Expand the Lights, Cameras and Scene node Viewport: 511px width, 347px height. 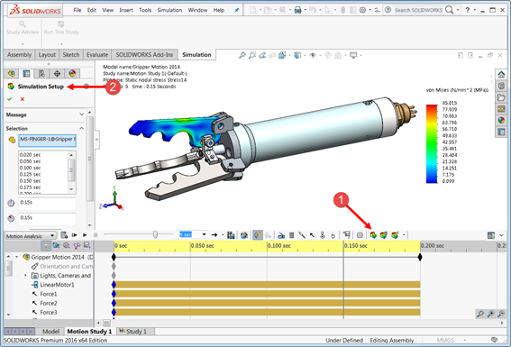(25, 276)
